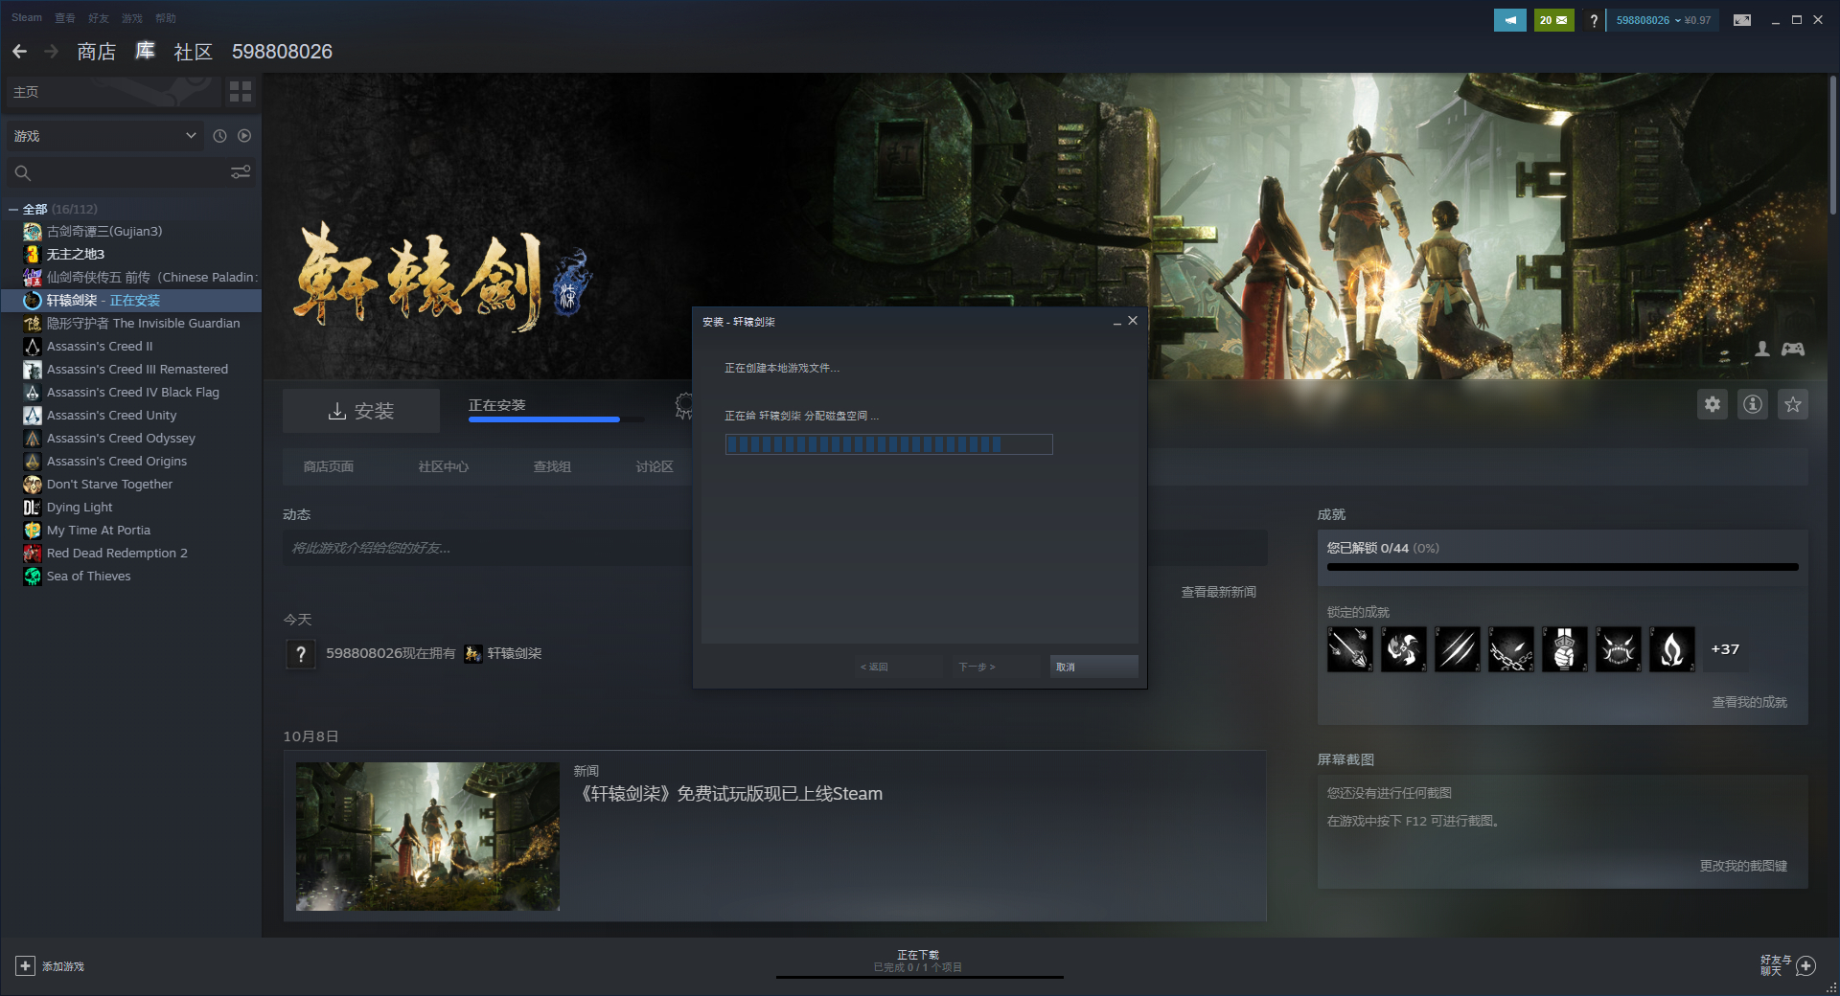The image size is (1840, 996).
Task: Open the 帮助 menu
Action: click(x=166, y=18)
